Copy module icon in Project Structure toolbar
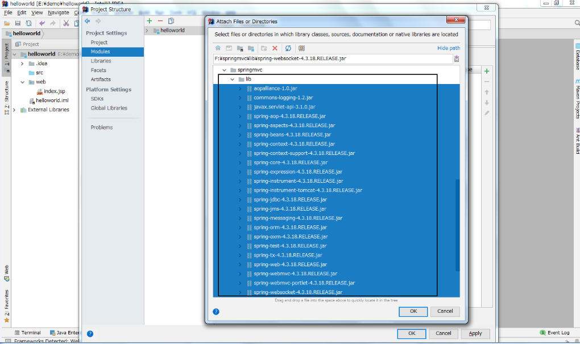 [x=171, y=21]
